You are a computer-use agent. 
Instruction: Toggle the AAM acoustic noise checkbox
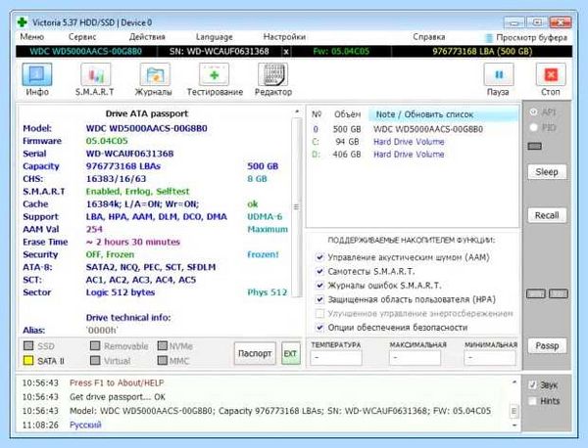point(319,257)
